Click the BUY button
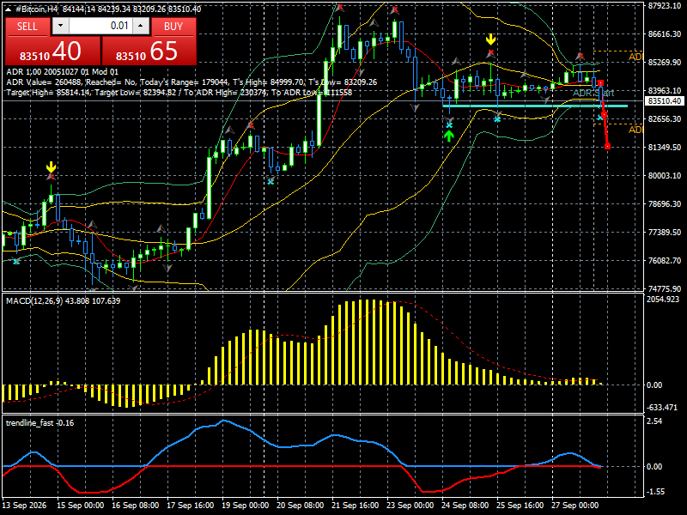 173,27
